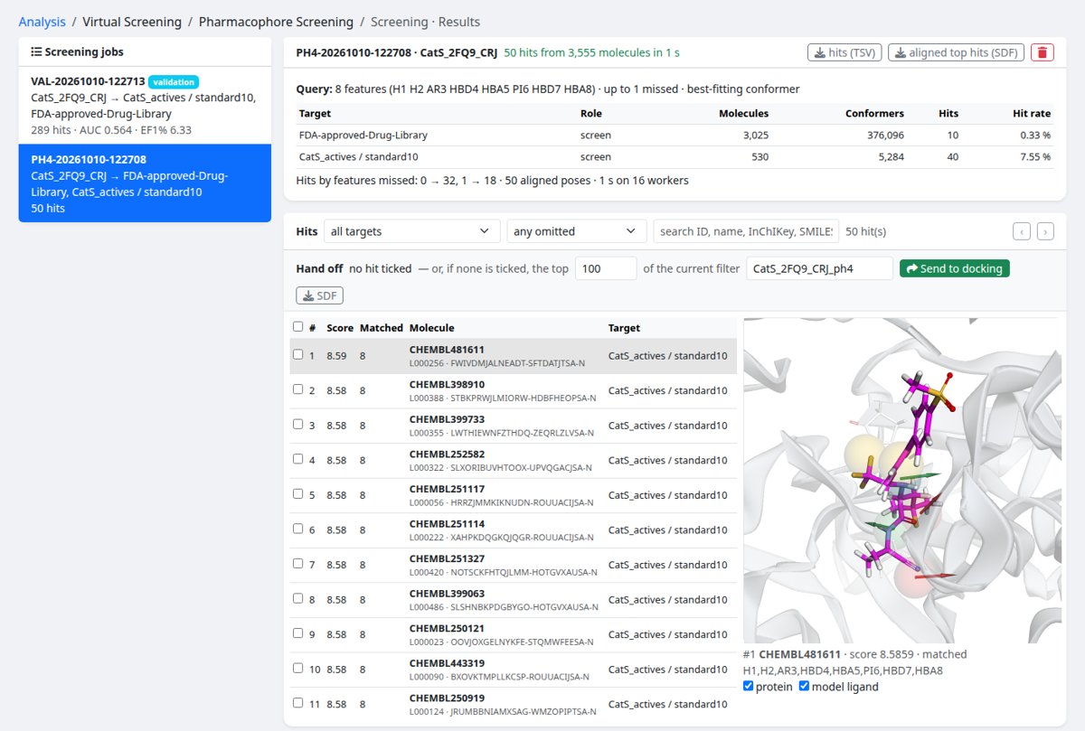Screen dimensions: 1085x731
Task: Click the red trash delete job icon
Action: point(1043,52)
